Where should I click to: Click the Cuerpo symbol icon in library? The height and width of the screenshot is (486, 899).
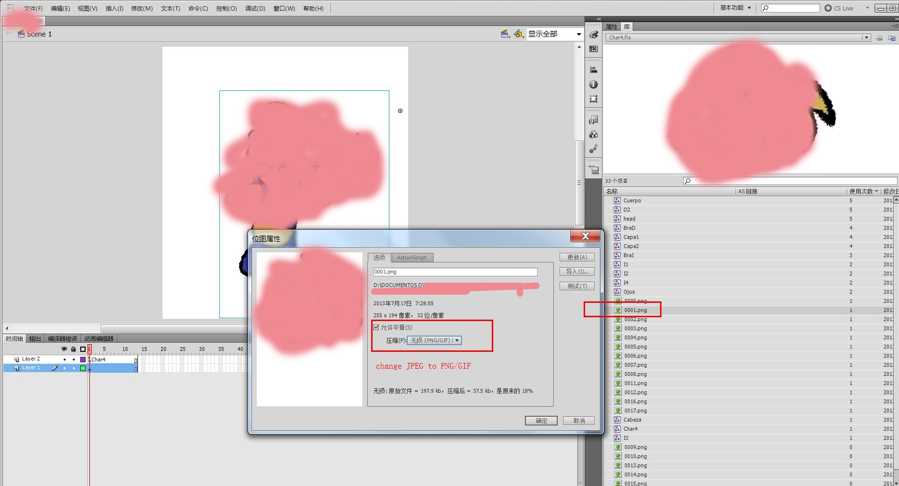click(617, 200)
